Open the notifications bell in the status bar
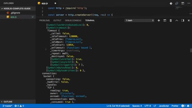This screenshot has width=192, height=108. pyautogui.click(x=188, y=106)
